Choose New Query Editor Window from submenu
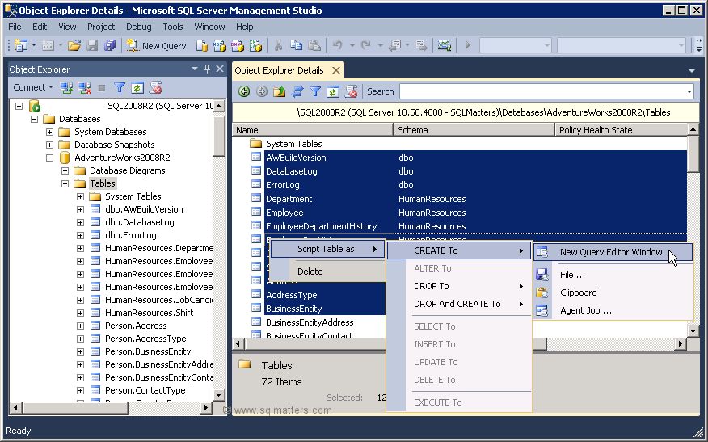Viewport: 708px width, 442px height. tap(611, 252)
